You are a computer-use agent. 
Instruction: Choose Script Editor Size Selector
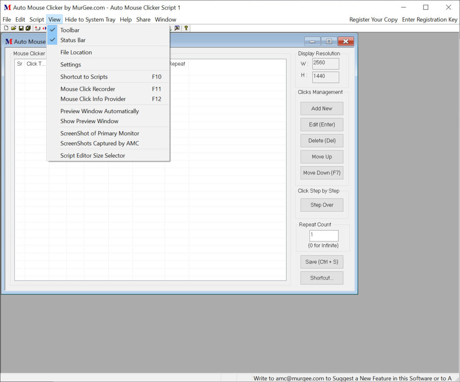109,155
